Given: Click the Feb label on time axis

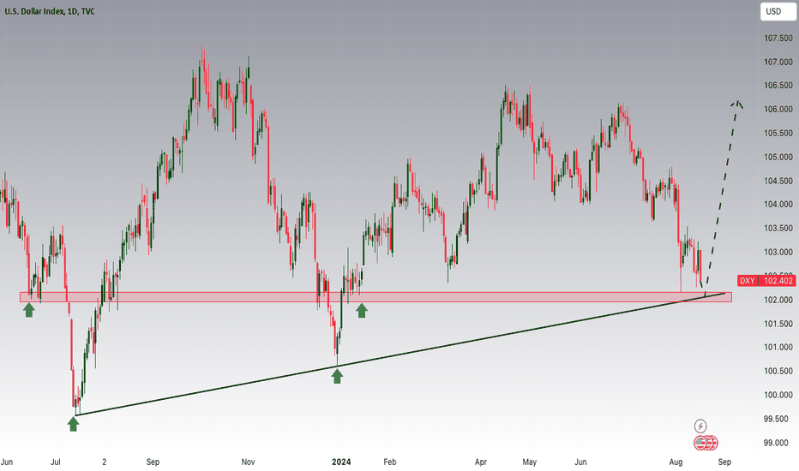Looking at the screenshot, I should [x=390, y=462].
